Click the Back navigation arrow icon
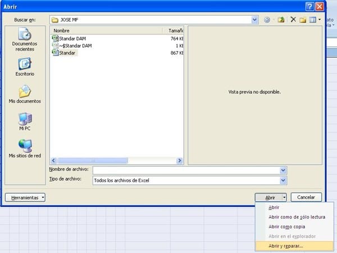The height and width of the screenshot is (253, 337). coord(267,19)
